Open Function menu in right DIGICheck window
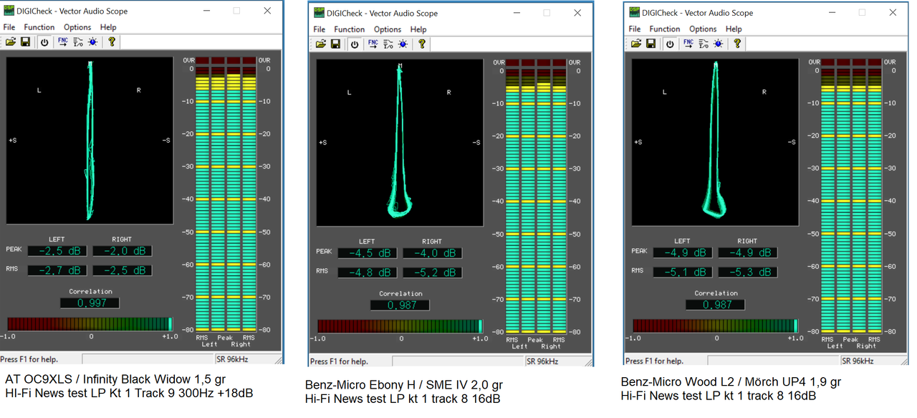The height and width of the screenshot is (418, 917). (x=665, y=29)
